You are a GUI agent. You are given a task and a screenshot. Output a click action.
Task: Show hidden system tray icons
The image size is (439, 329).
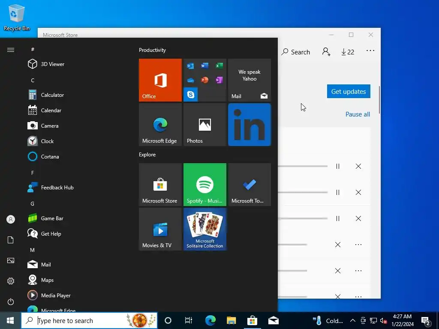pos(353,320)
